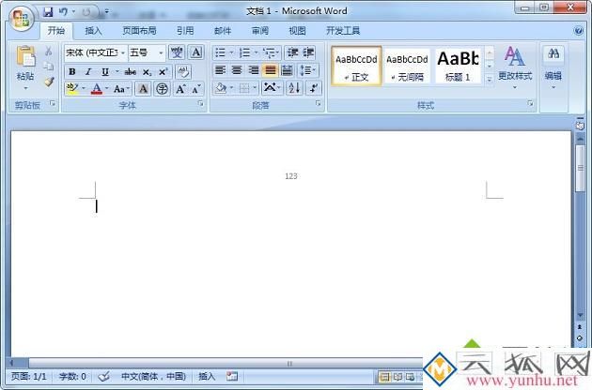Sort text with A-Z sort icon
Viewport: 592px width, 390px height.
tap(294, 88)
